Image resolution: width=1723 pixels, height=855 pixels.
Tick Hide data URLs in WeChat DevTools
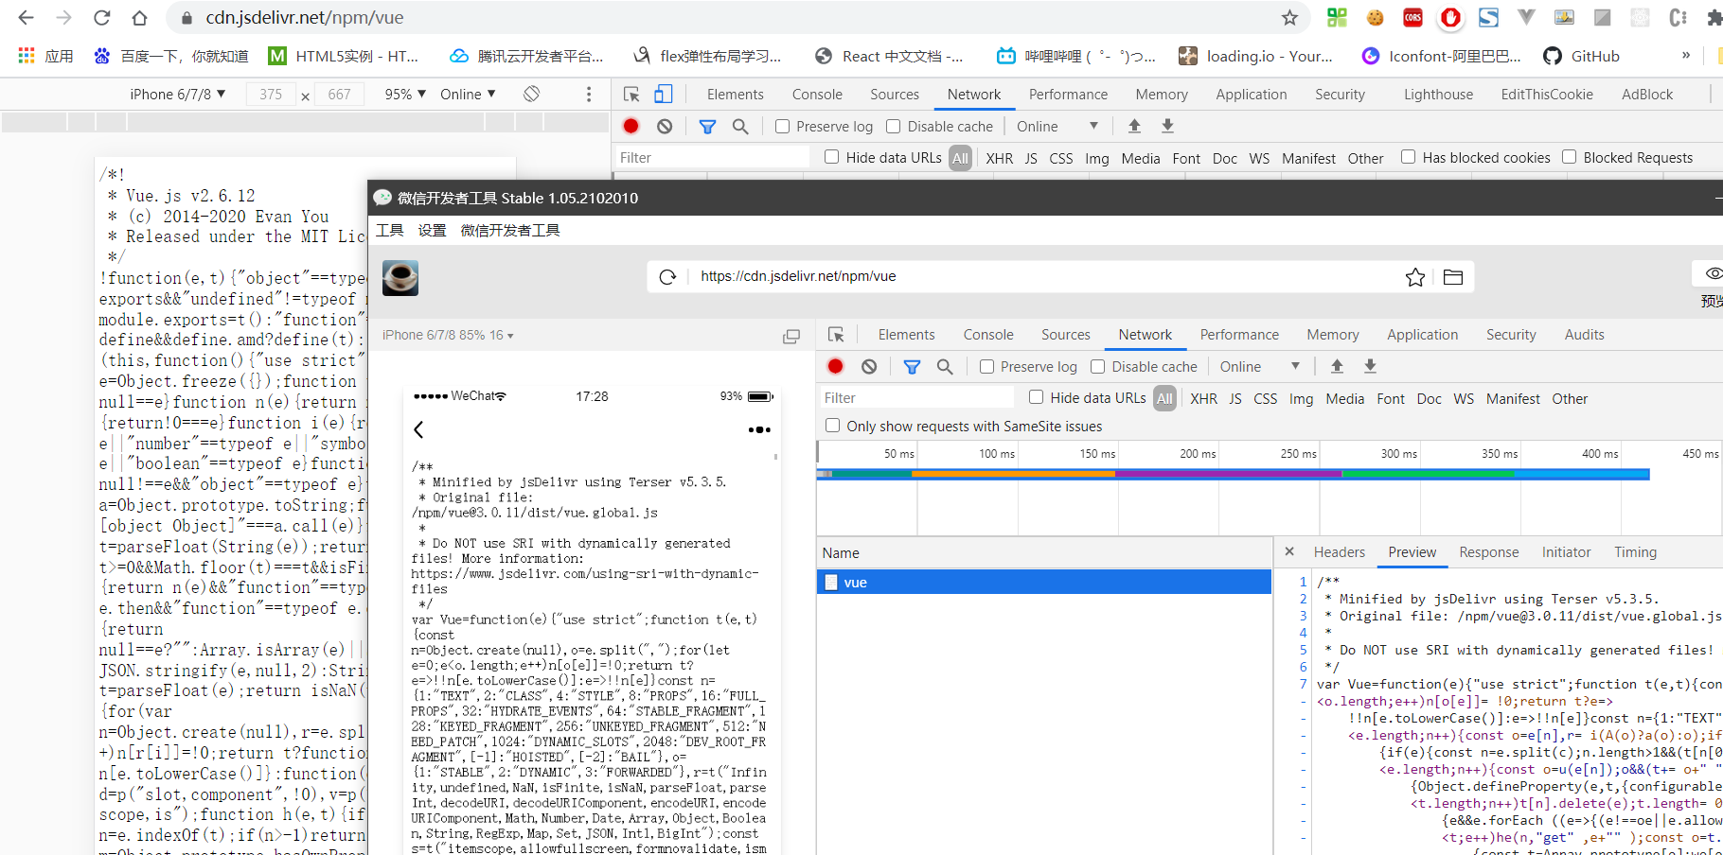point(1036,397)
